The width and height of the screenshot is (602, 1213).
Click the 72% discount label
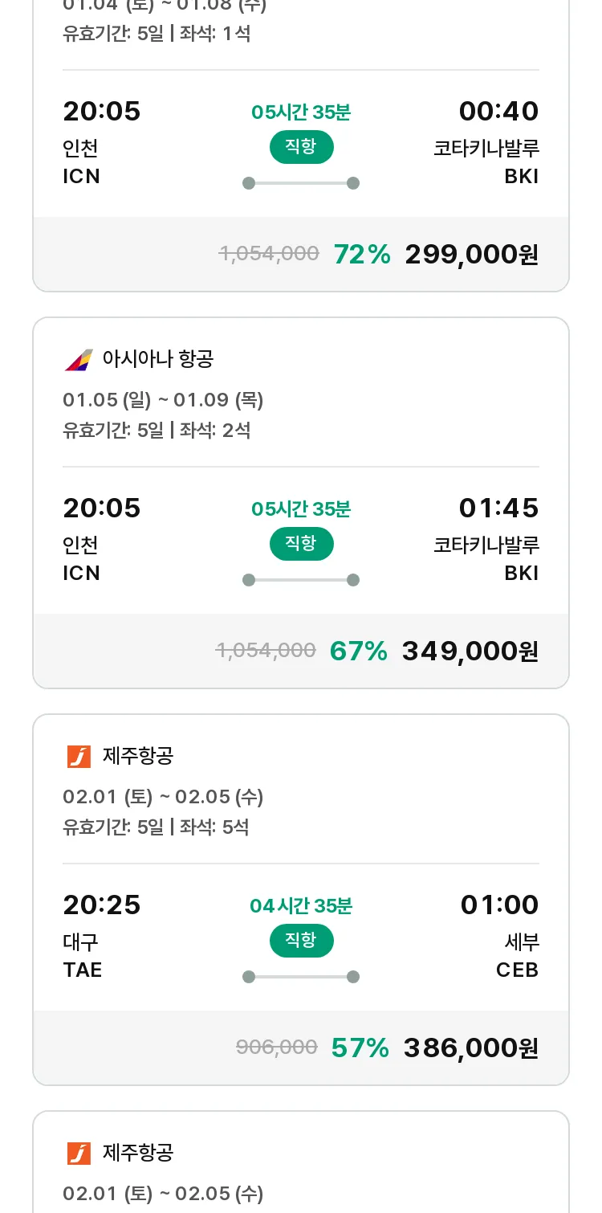(362, 255)
